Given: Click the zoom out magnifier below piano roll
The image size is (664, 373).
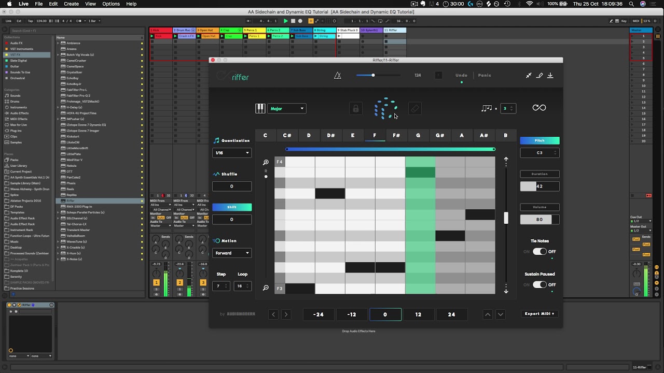Looking at the screenshot, I should (x=266, y=288).
